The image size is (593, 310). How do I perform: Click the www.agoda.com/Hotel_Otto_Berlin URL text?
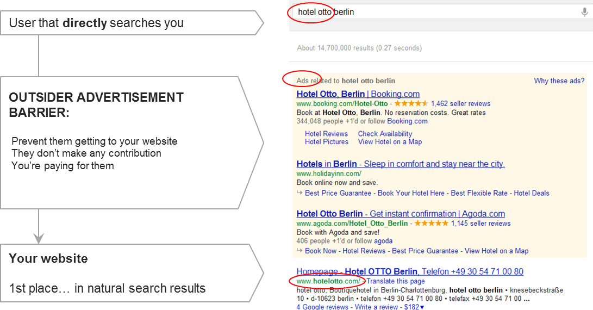352,224
